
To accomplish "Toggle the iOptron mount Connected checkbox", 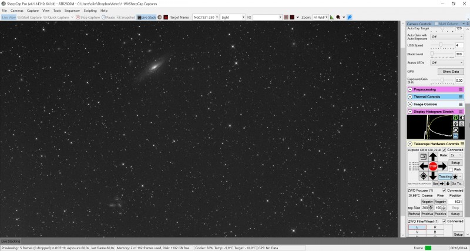I will click(x=444, y=150).
